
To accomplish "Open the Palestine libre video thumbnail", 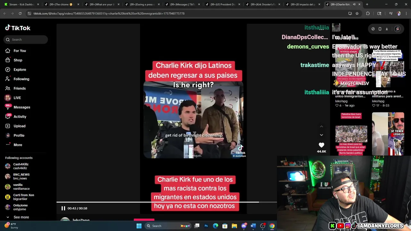I will (351, 134).
